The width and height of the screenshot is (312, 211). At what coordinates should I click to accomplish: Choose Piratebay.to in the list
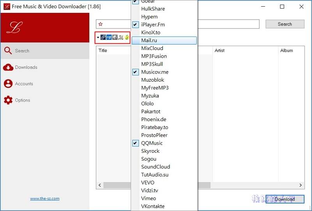pyautogui.click(x=164, y=127)
